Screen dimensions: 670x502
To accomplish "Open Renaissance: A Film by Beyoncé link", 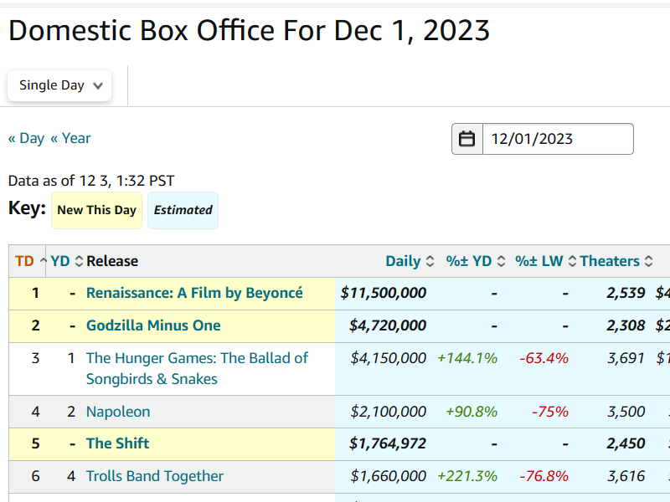I will click(x=194, y=293).
